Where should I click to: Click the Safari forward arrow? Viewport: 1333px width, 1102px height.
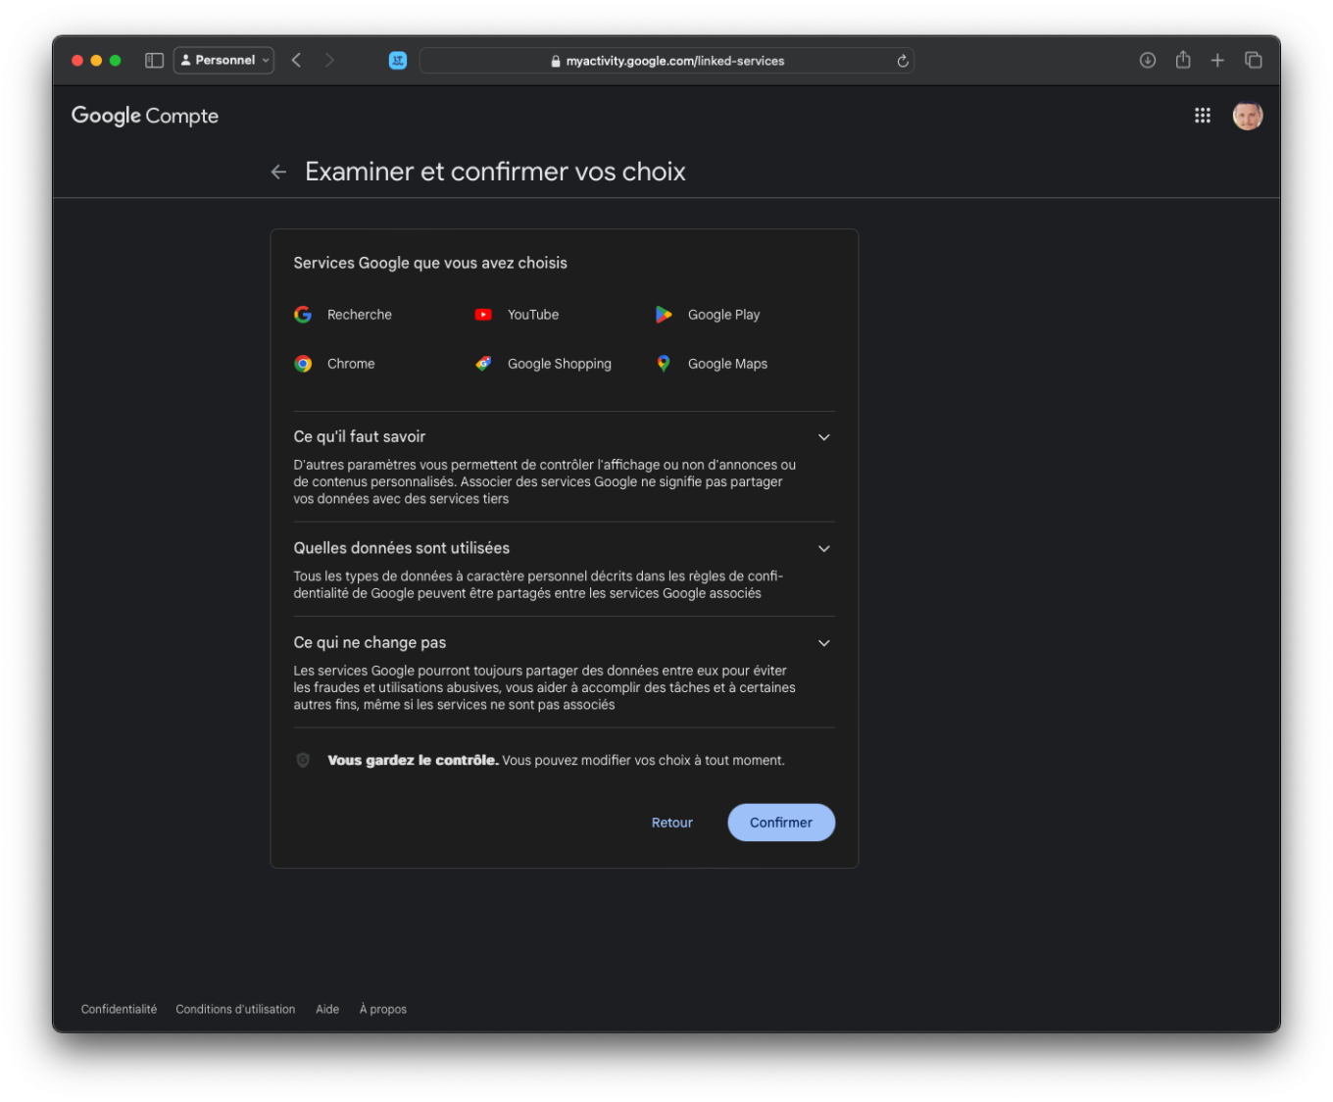click(x=329, y=60)
